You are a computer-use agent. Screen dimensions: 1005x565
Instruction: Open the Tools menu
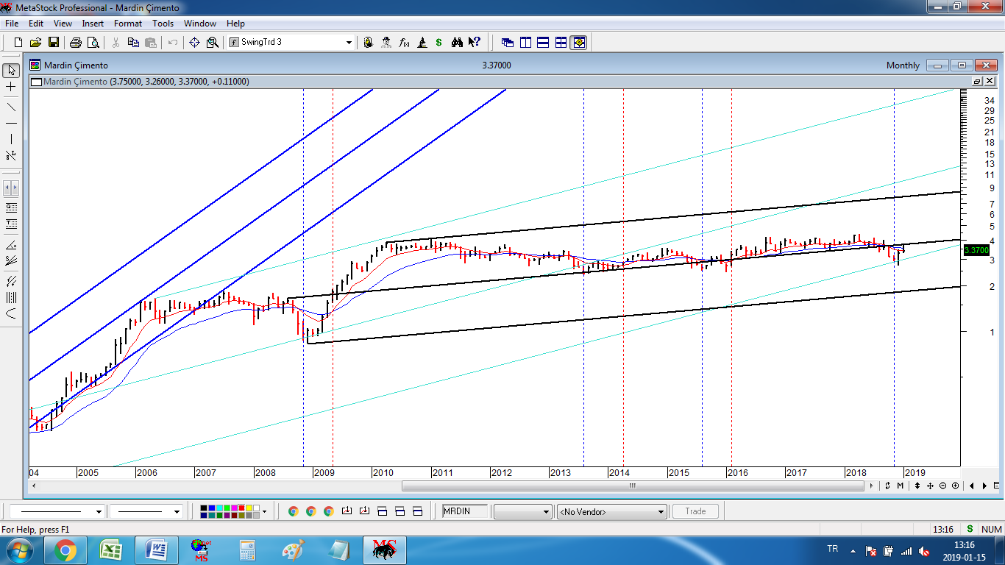coord(163,24)
